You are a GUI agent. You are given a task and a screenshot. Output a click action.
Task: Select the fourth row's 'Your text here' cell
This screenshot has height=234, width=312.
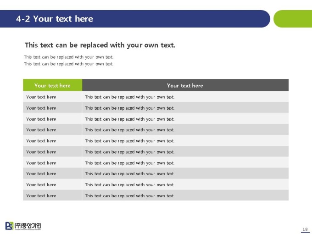(52, 130)
